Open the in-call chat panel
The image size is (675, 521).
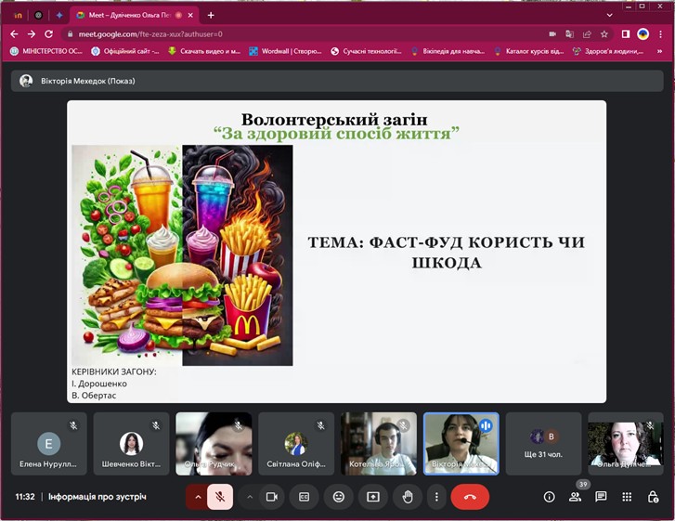[x=601, y=497]
